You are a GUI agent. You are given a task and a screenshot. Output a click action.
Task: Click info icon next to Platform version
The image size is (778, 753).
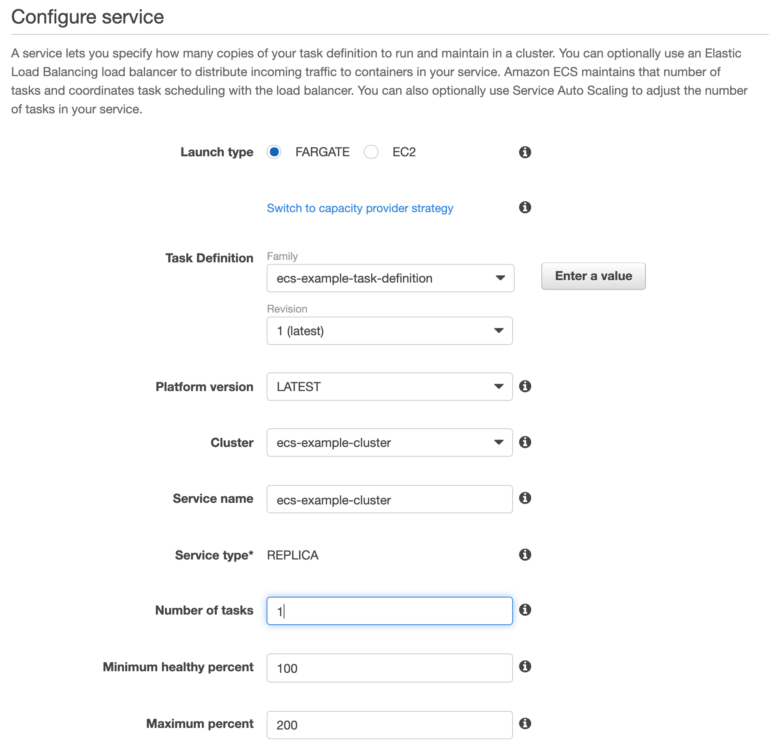[525, 386]
